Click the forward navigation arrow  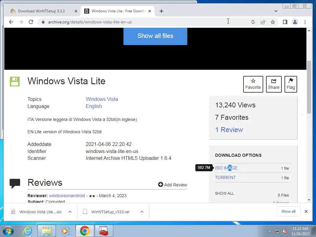click(x=21, y=22)
